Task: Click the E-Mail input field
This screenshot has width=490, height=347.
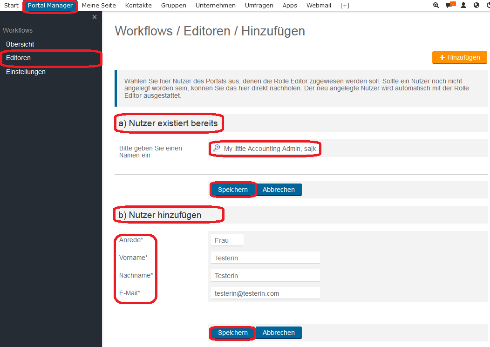Action: pyautogui.click(x=265, y=293)
